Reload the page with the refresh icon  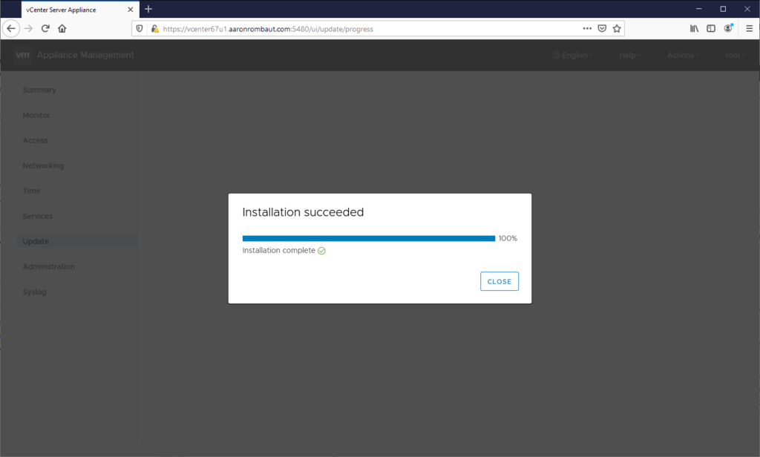point(45,28)
